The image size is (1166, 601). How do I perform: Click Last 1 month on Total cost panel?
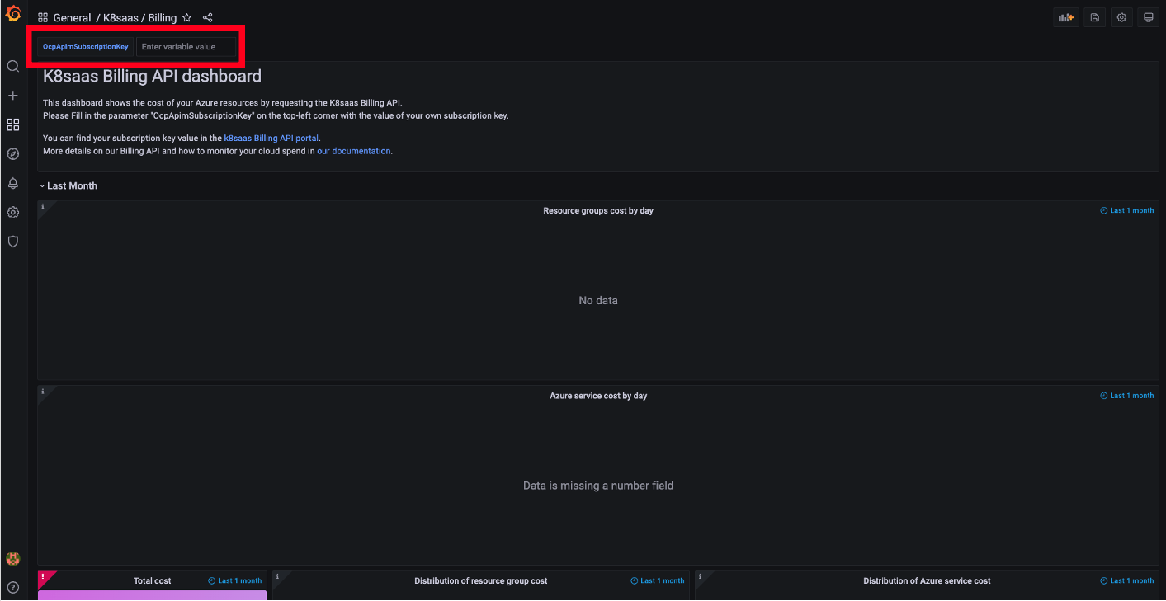click(x=235, y=580)
